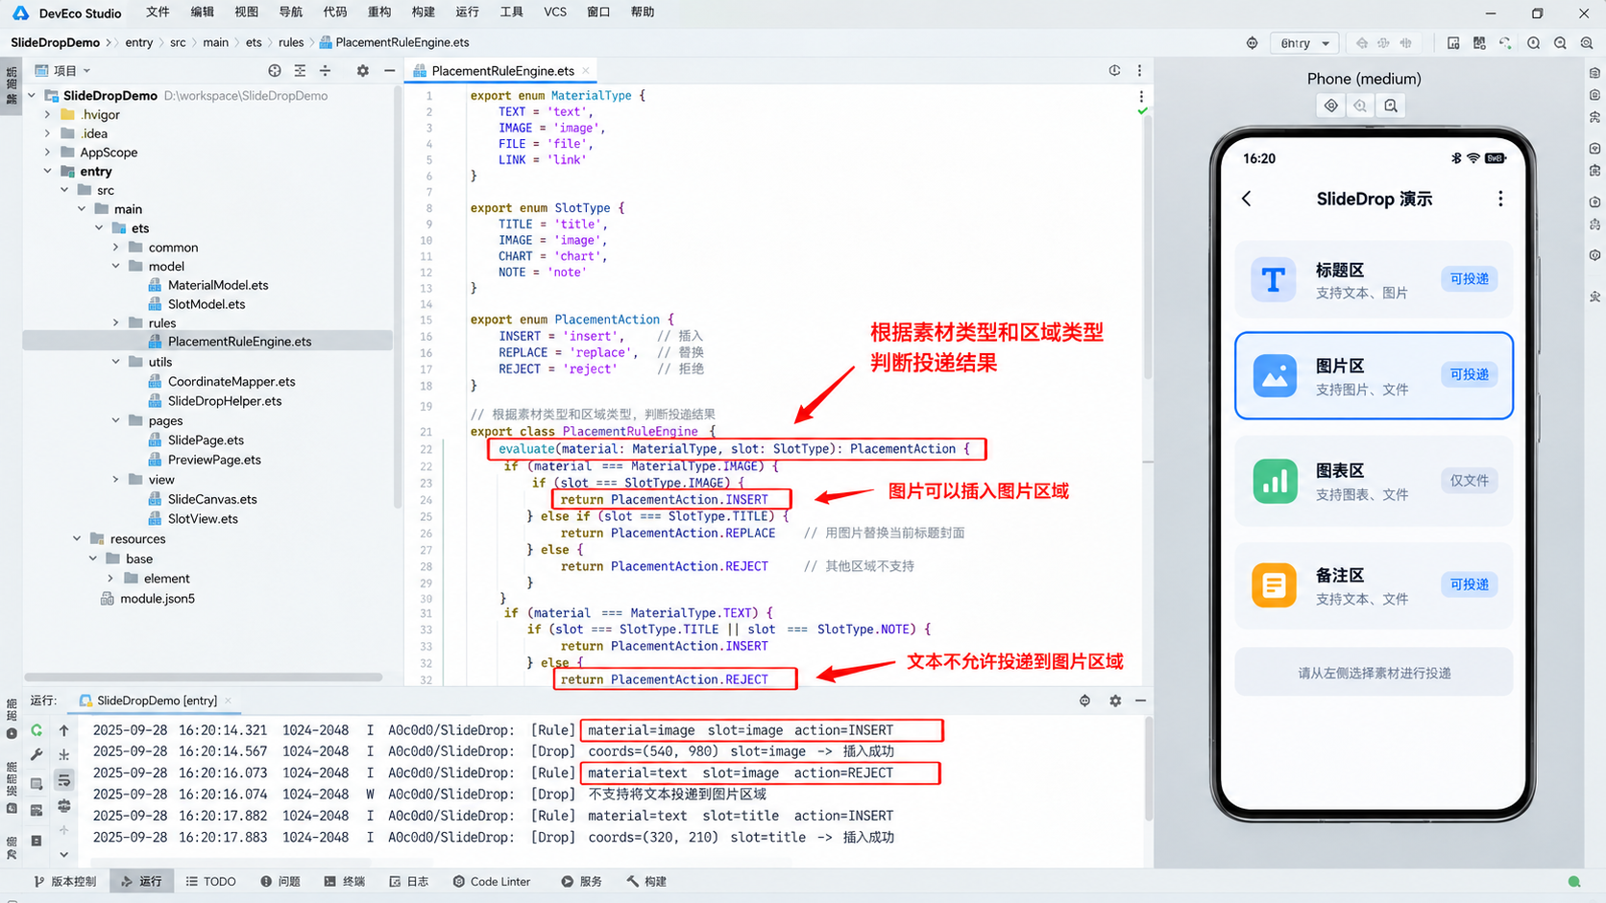This screenshot has width=1606, height=903.
Task: Click the 可投递 badge on 标题区
Action: pyautogui.click(x=1469, y=279)
